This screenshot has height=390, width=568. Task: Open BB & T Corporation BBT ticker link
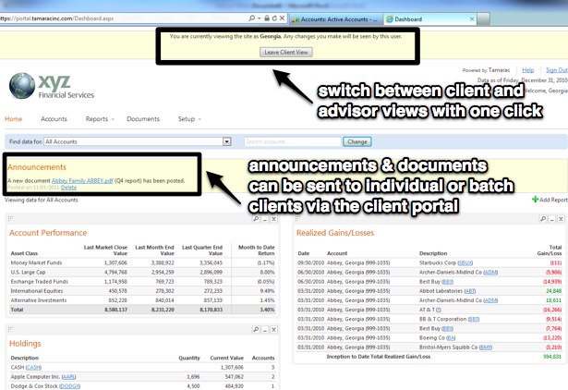pyautogui.click(x=474, y=320)
